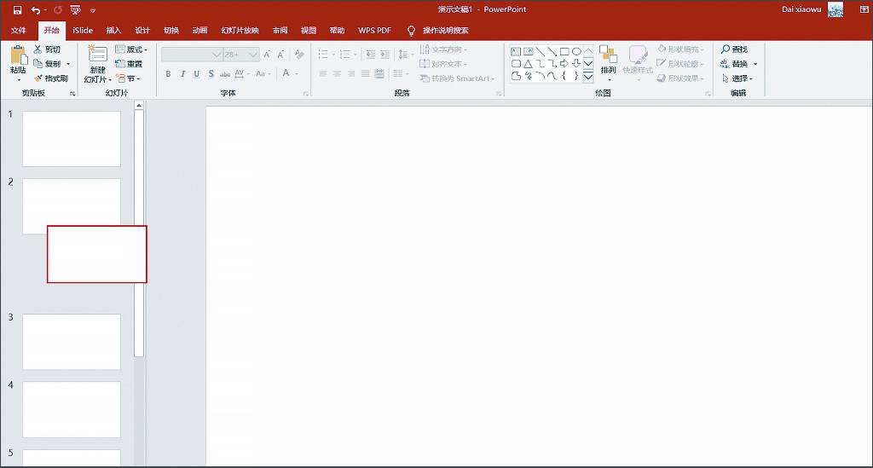Click the Increase Font Size icon
The height and width of the screenshot is (468, 873).
(x=267, y=55)
